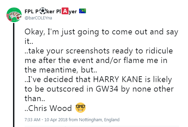Click the vertical thread line below avatar
Viewport: 188px width, 127px height.
[x=14, y=75]
